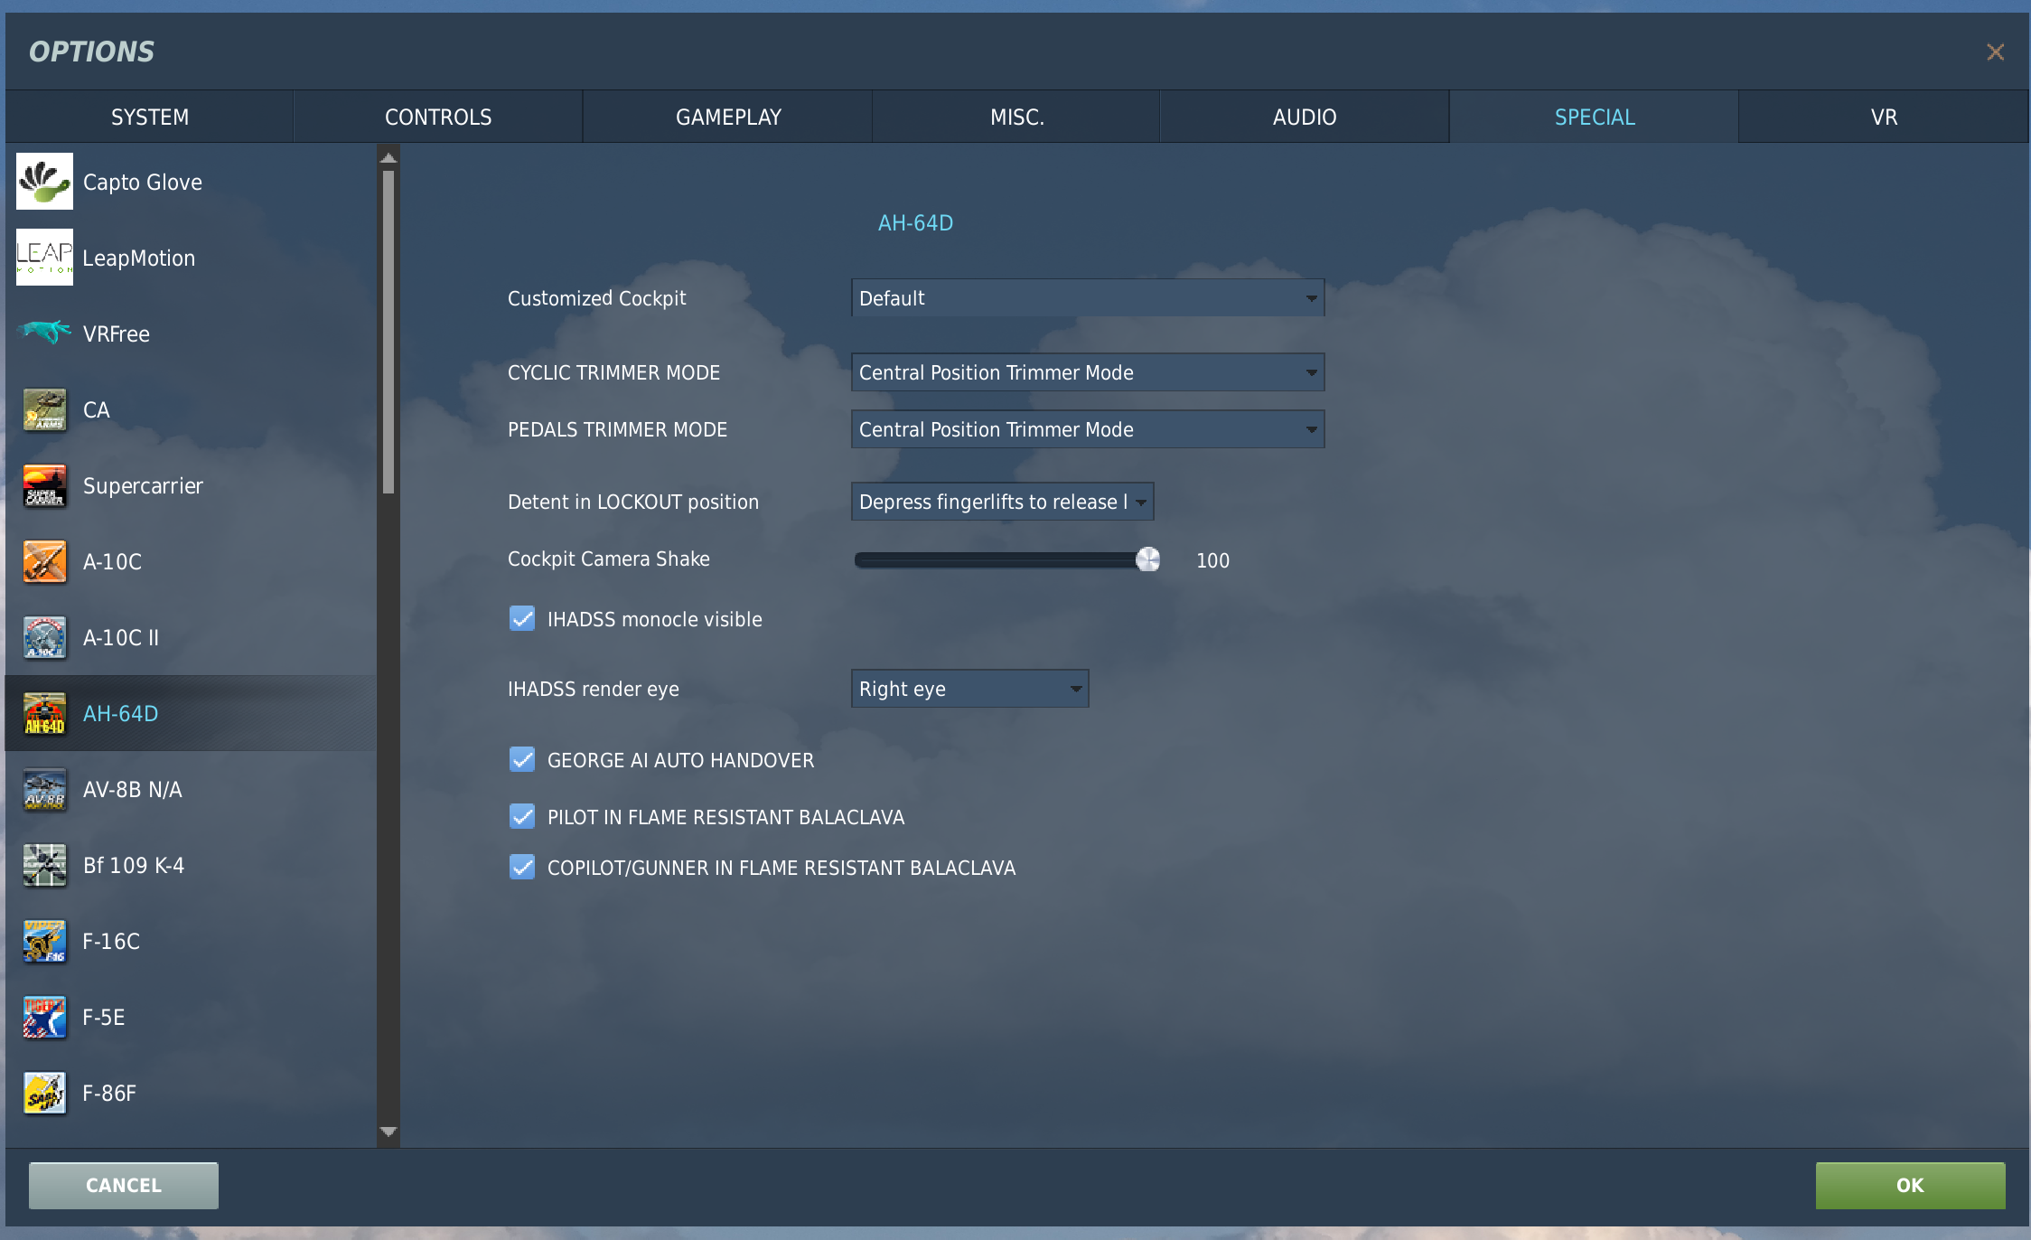Select the Bf 109 K-4 icon
This screenshot has height=1240, width=2031.
click(x=44, y=865)
